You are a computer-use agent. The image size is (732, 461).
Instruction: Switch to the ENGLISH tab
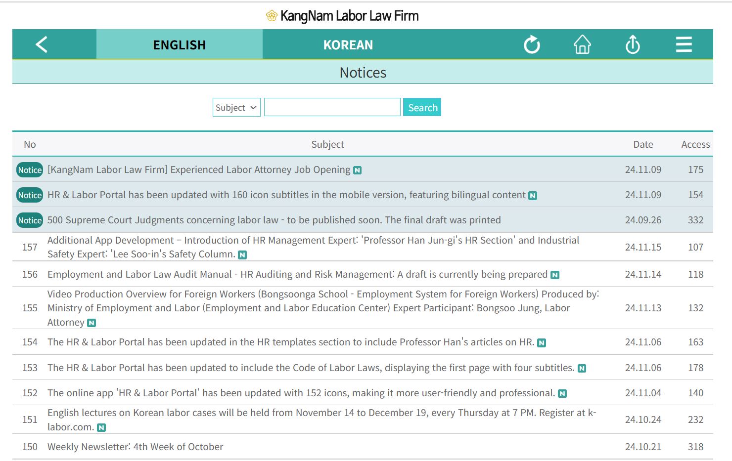[180, 44]
